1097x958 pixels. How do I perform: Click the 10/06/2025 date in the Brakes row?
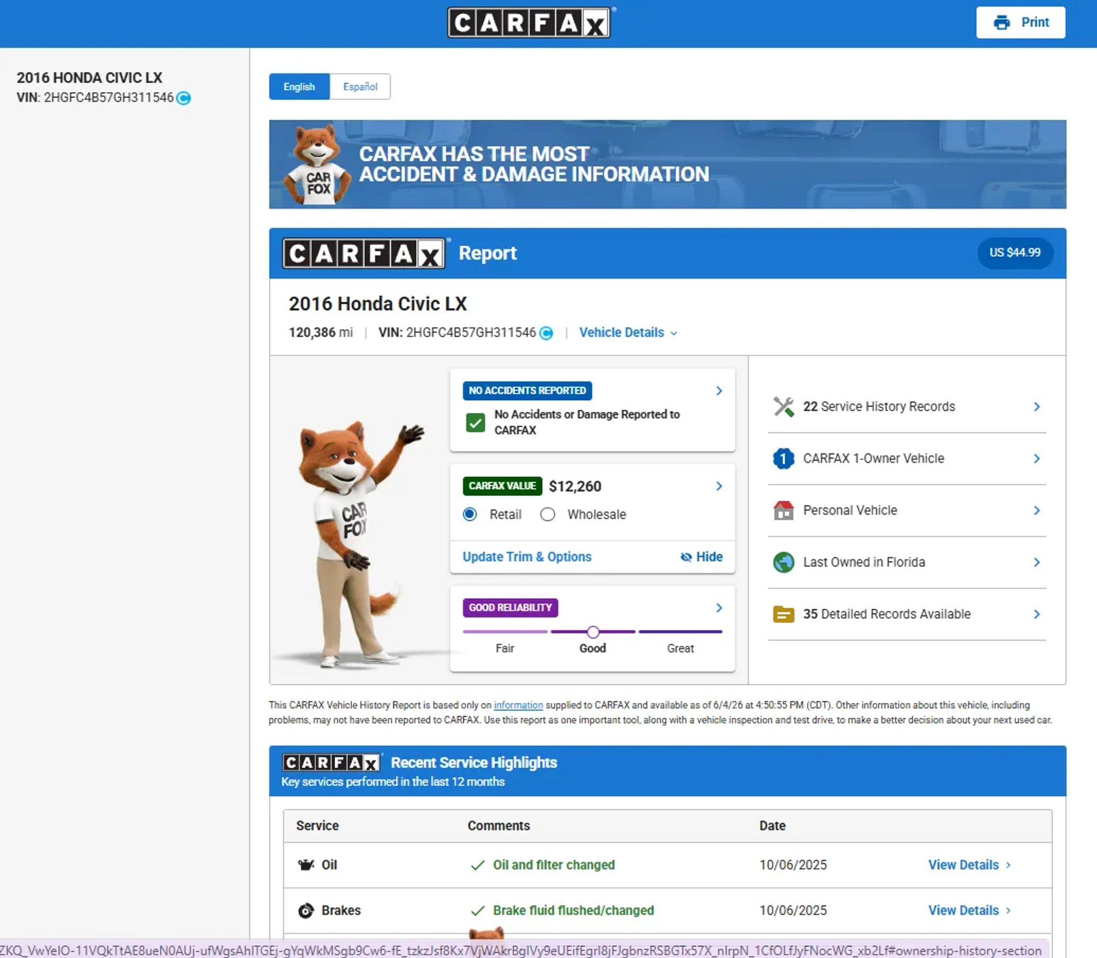point(793,910)
